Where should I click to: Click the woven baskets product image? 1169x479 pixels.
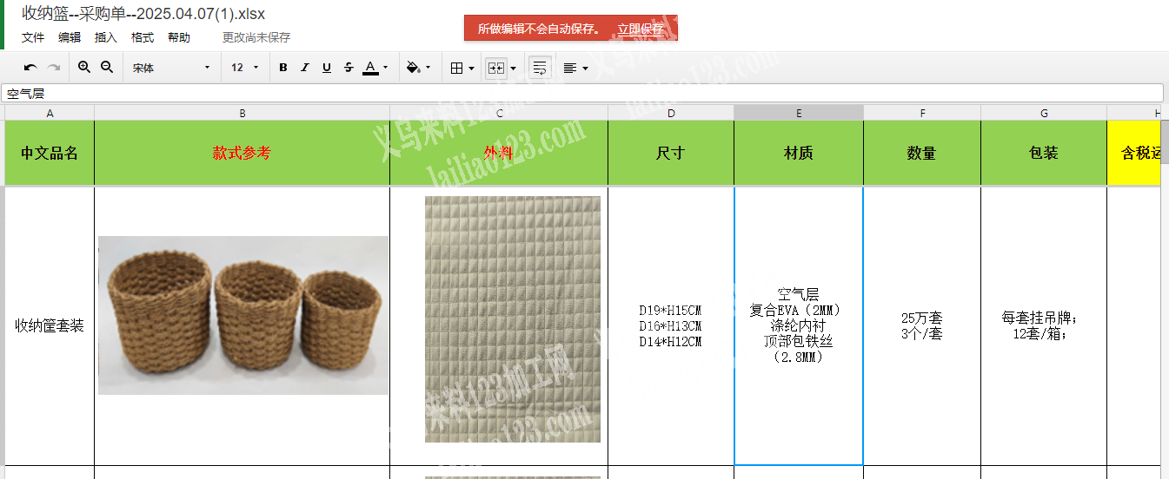(243, 315)
